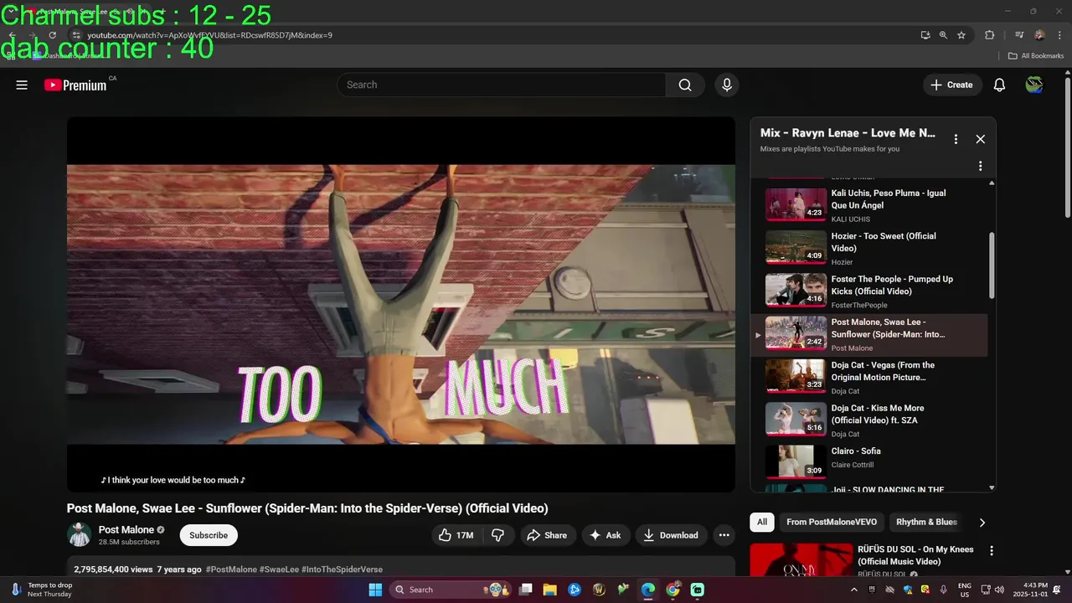
Task: Open the Create menu
Action: 952,85
